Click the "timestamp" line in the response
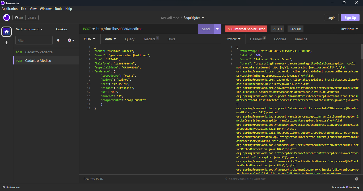The image size is (363, 191). pyautogui.click(x=275, y=51)
